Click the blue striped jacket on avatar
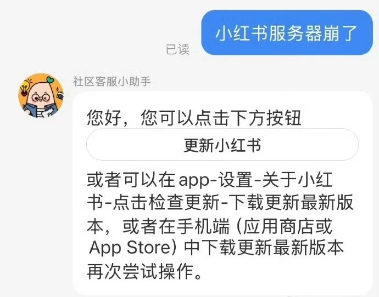 coord(41,110)
